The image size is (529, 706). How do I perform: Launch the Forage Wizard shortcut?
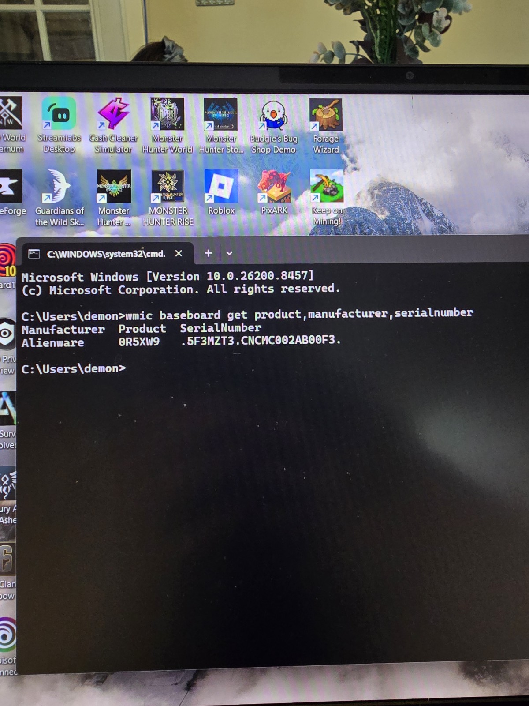click(x=326, y=126)
